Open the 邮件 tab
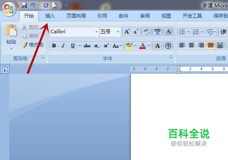228x160 pixels. click(124, 16)
